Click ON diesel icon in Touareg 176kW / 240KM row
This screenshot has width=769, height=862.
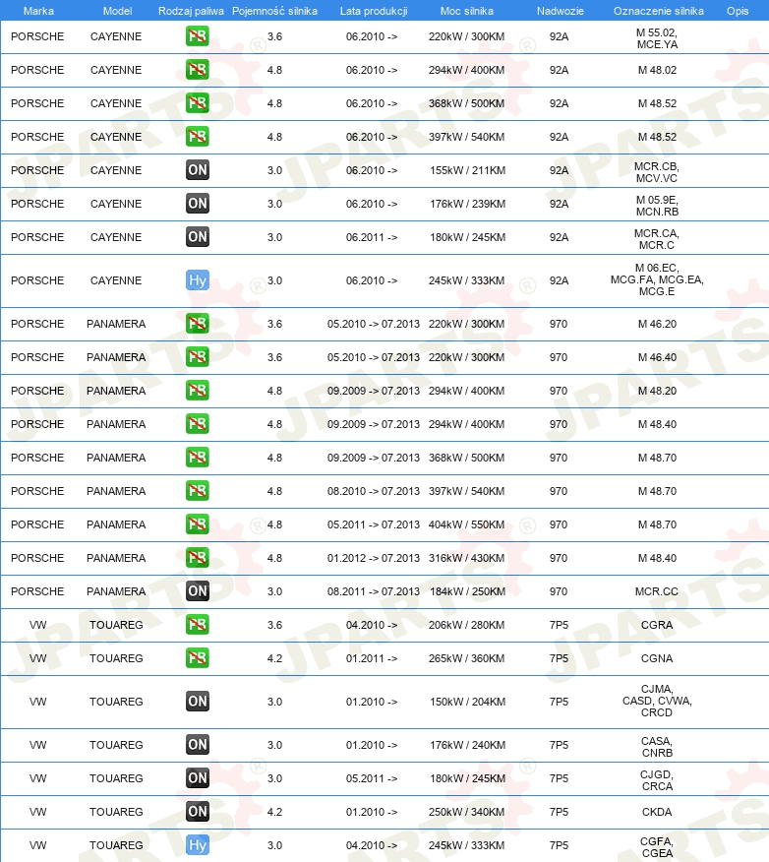point(198,745)
